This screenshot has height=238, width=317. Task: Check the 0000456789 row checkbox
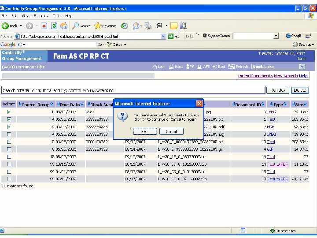(x=9, y=141)
